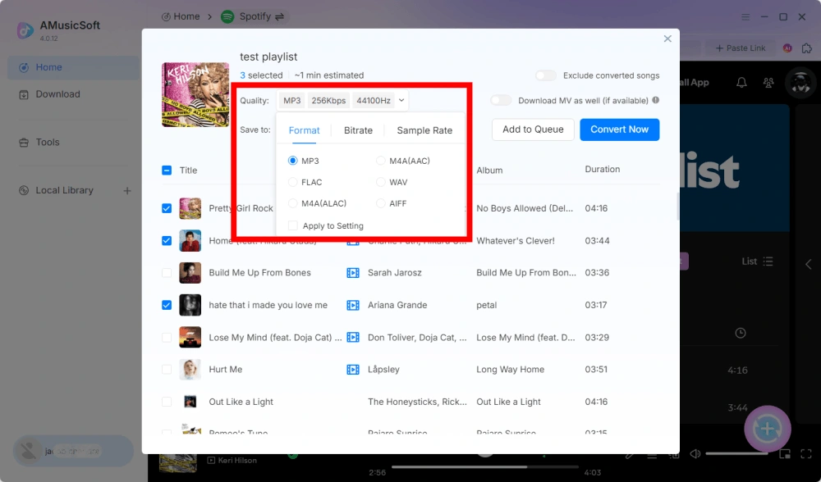Toggle the select-all Title checkbox

tap(167, 170)
